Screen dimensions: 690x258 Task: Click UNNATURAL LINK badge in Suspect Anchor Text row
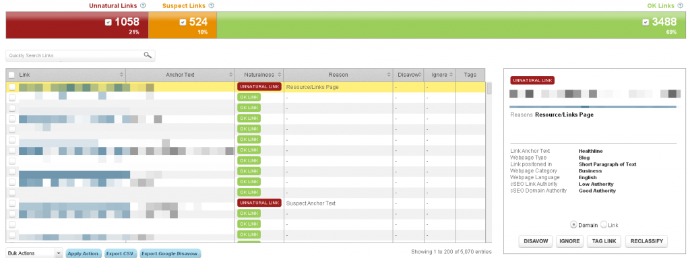click(259, 203)
